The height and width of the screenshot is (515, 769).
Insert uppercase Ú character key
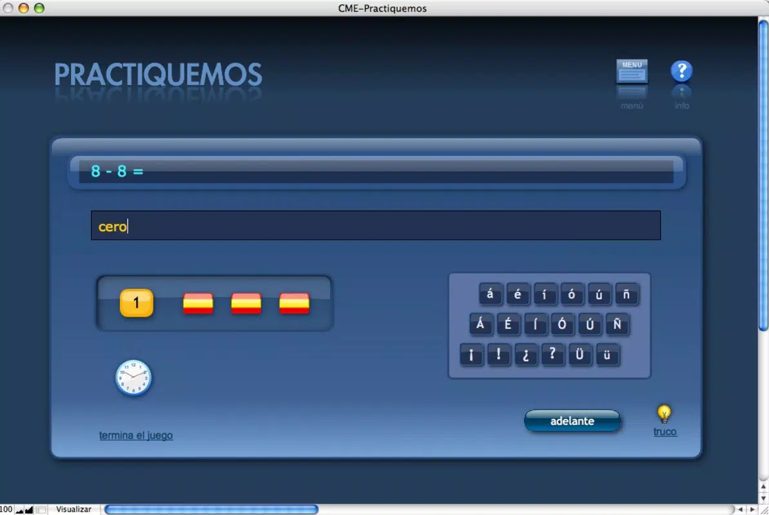[590, 324]
